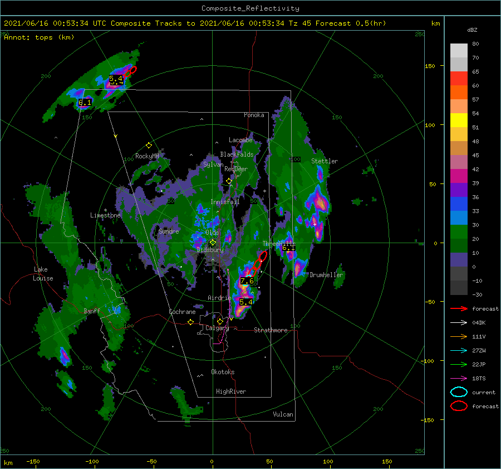Click the RockyMH label
This screenshot has width=501, height=469.
(147, 156)
